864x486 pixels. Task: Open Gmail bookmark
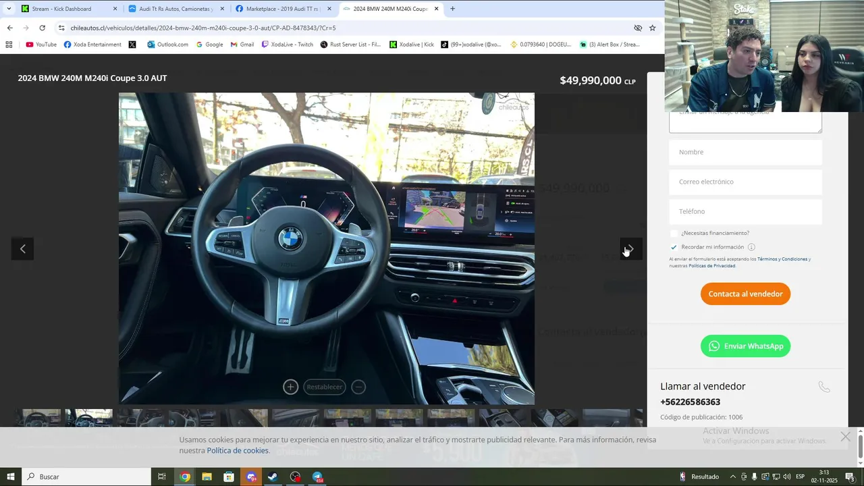click(242, 45)
